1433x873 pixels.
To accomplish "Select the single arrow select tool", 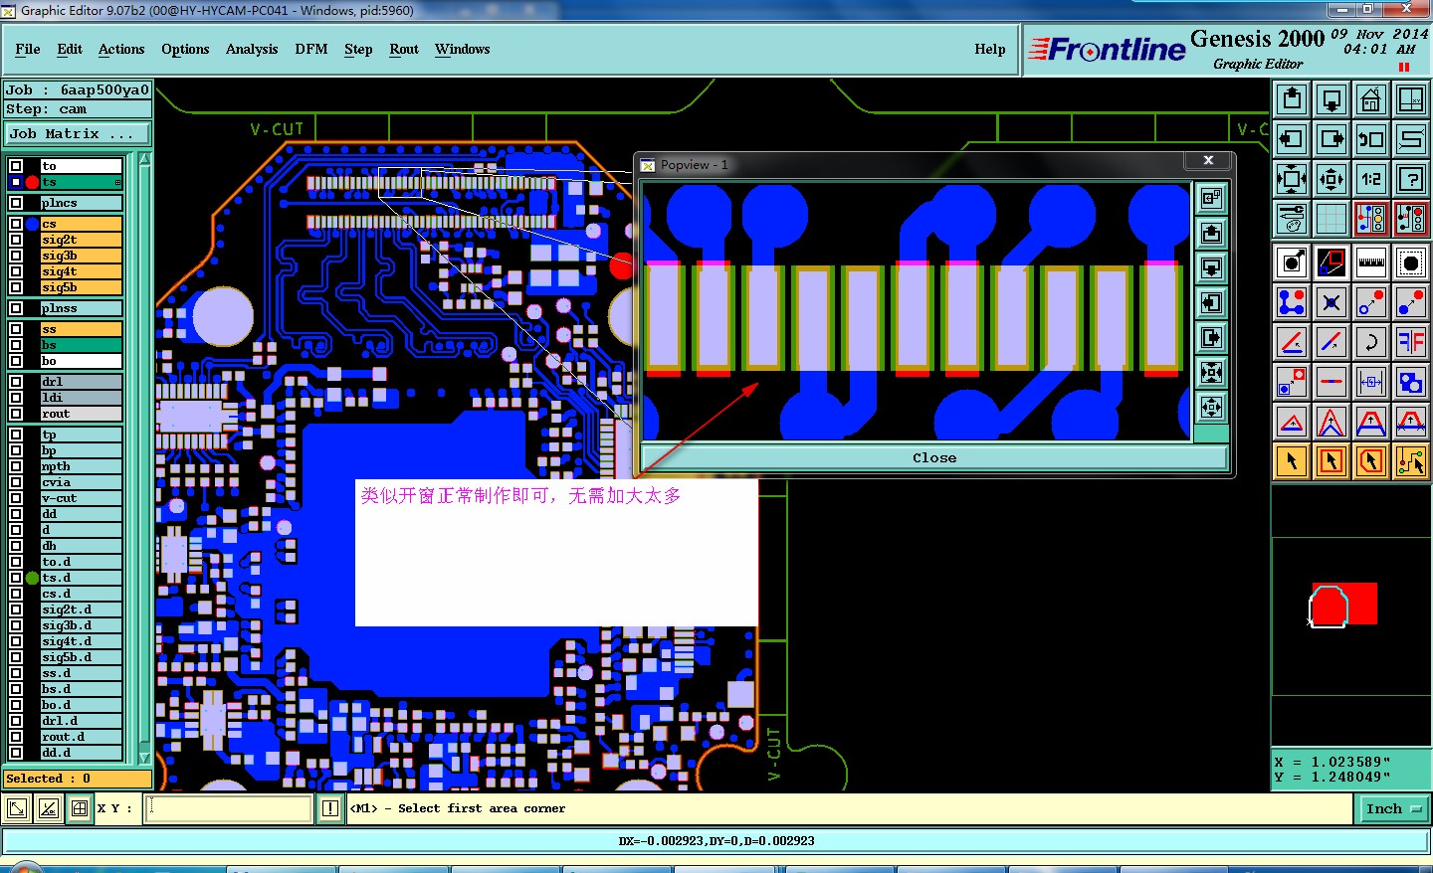I will pos(1292,461).
